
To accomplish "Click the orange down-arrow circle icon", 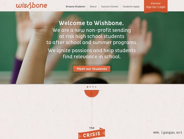I will [x=92, y=94].
